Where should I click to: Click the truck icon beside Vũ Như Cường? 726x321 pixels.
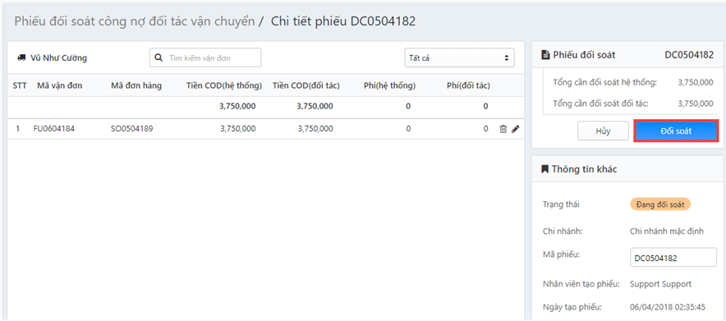[x=21, y=57]
